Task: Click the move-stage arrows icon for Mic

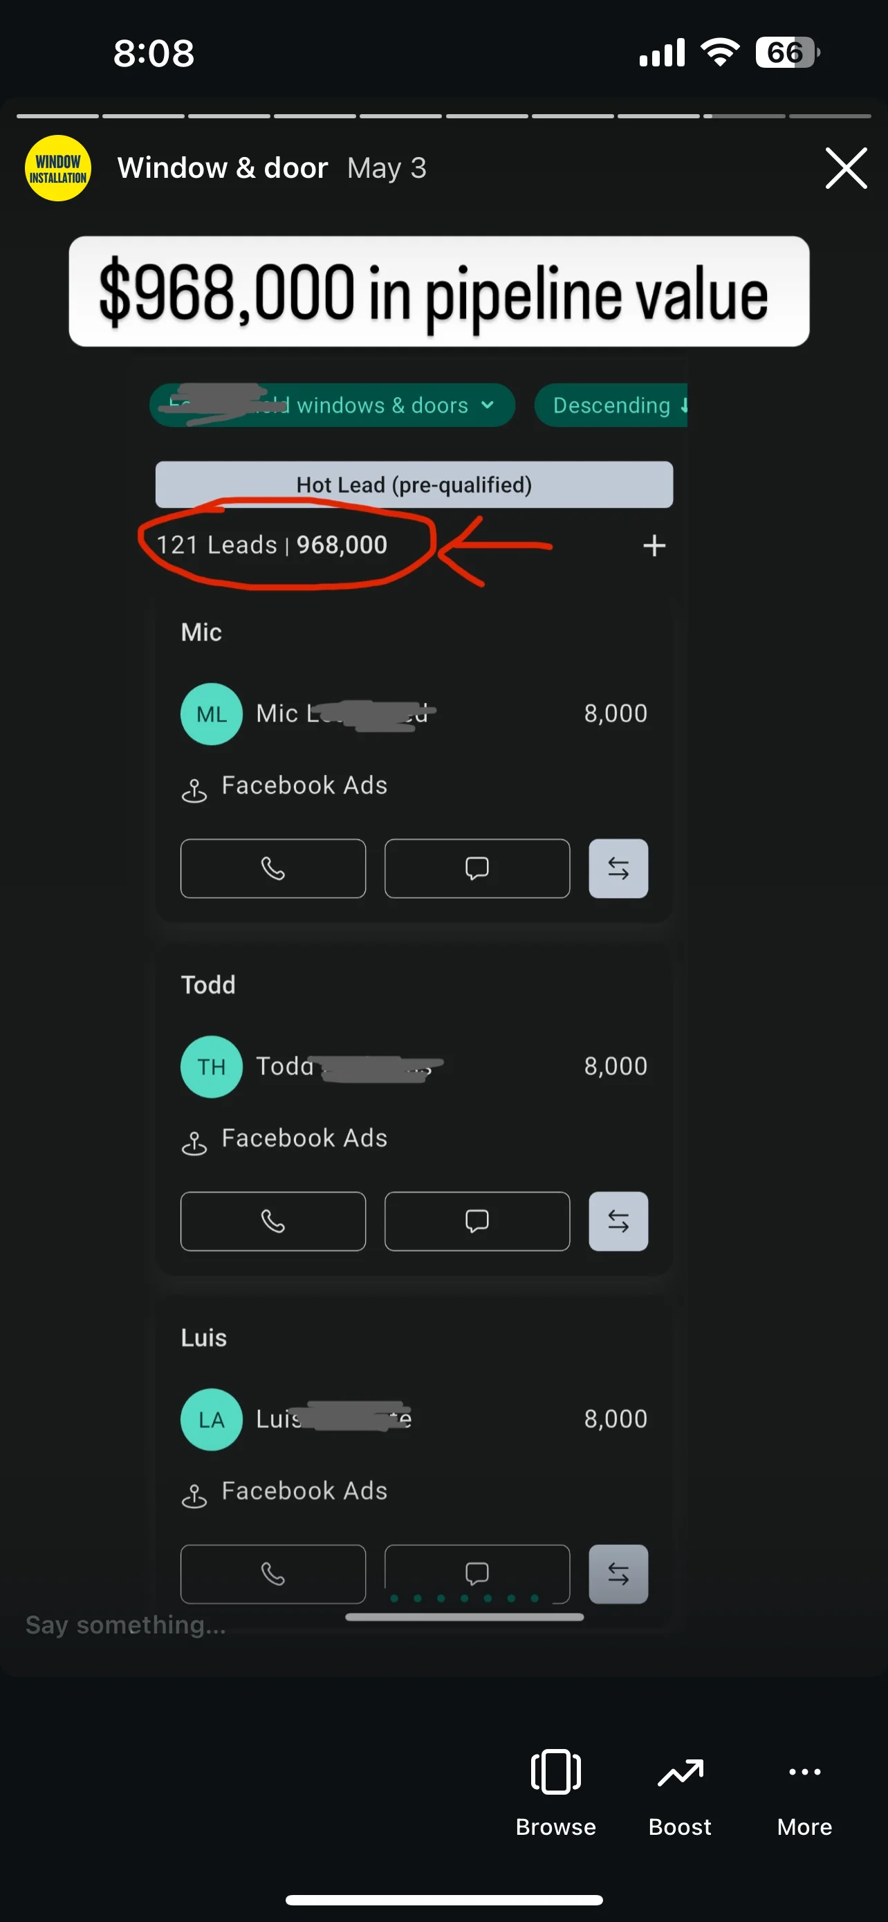Action: [618, 868]
